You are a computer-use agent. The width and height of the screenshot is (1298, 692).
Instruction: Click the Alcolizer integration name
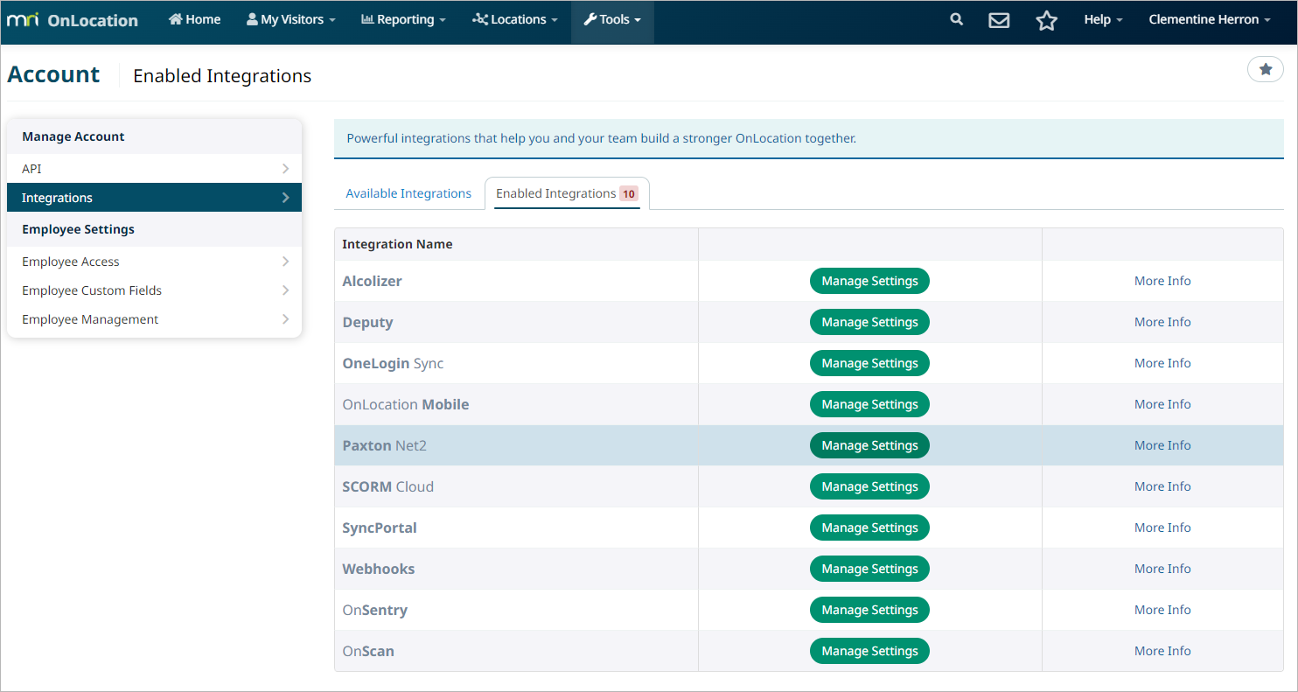[373, 281]
